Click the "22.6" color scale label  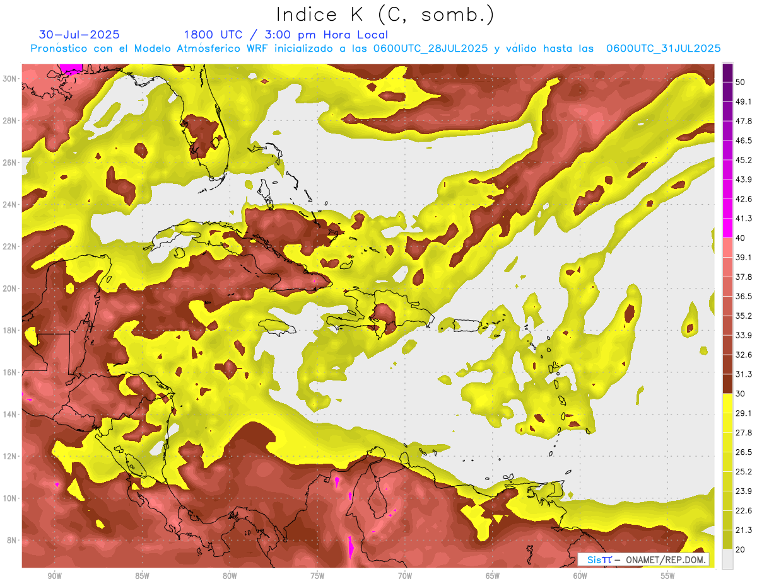click(744, 511)
